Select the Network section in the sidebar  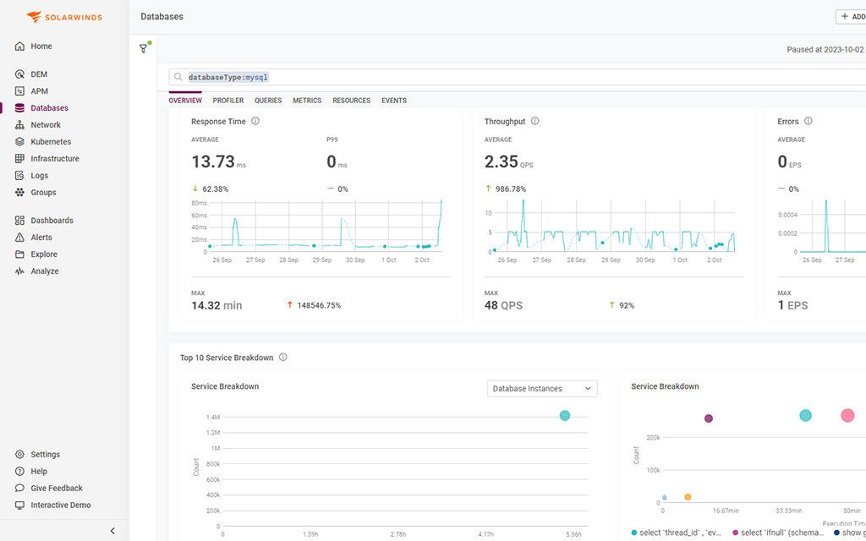pos(44,124)
